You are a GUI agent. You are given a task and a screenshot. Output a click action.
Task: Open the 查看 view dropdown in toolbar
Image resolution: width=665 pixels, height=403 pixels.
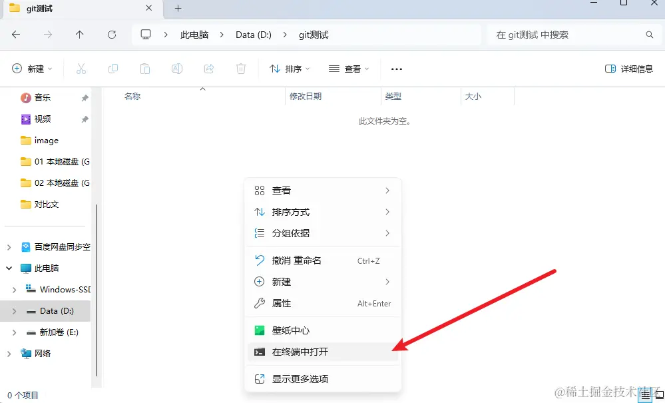click(x=349, y=69)
